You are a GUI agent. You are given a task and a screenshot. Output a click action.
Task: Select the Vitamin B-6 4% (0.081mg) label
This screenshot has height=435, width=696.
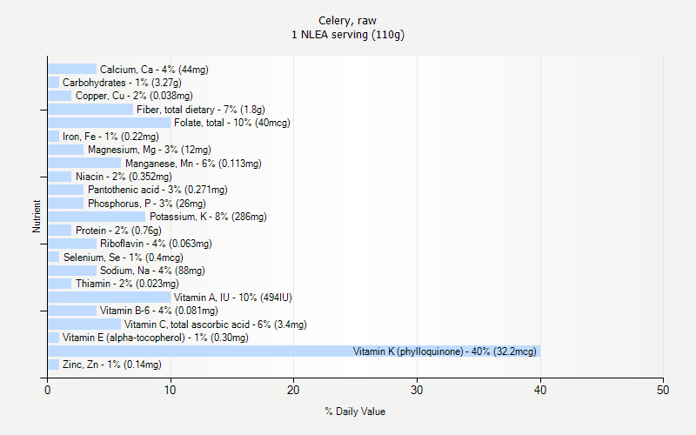click(159, 311)
